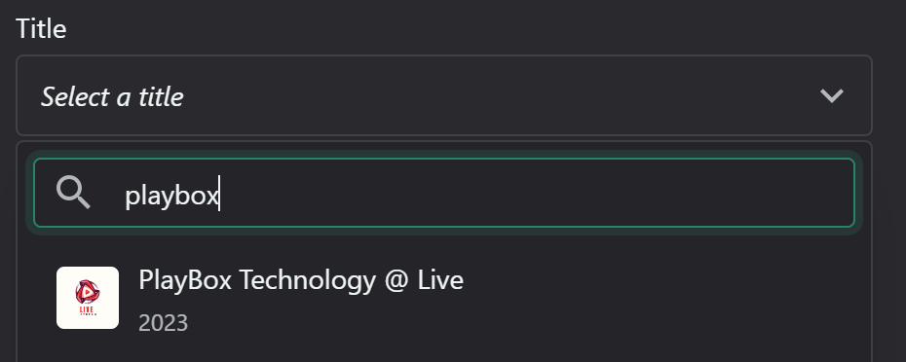Collapse the title list via down-chevron
906x362 pixels.
tap(832, 95)
